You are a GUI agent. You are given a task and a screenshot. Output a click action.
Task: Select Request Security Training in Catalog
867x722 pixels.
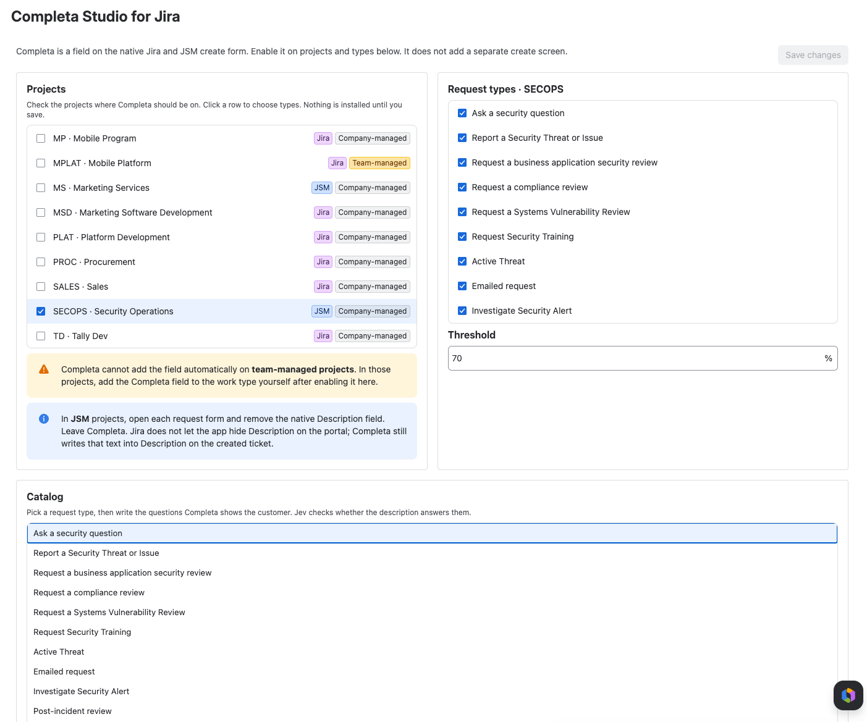(432, 632)
